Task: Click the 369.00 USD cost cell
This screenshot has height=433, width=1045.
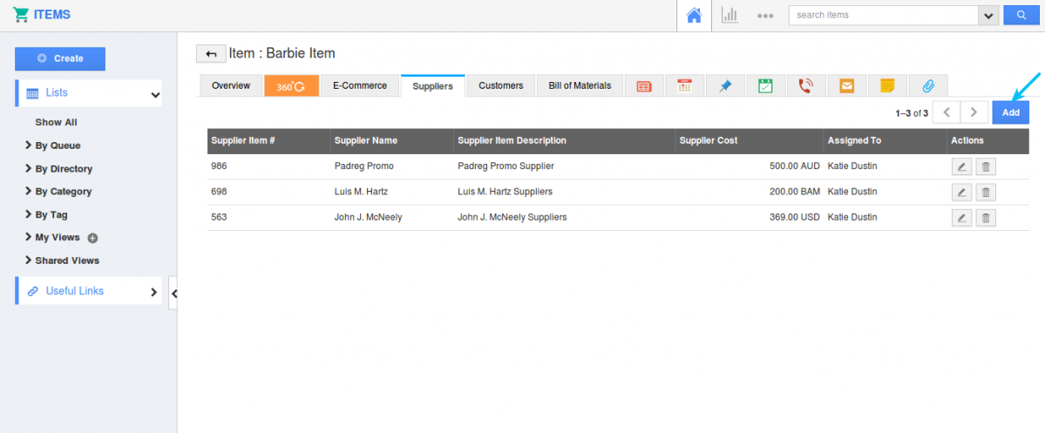Action: click(794, 217)
